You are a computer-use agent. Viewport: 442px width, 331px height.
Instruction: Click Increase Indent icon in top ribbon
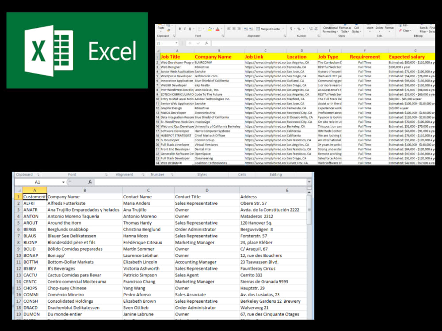pyautogui.click(x=251, y=29)
